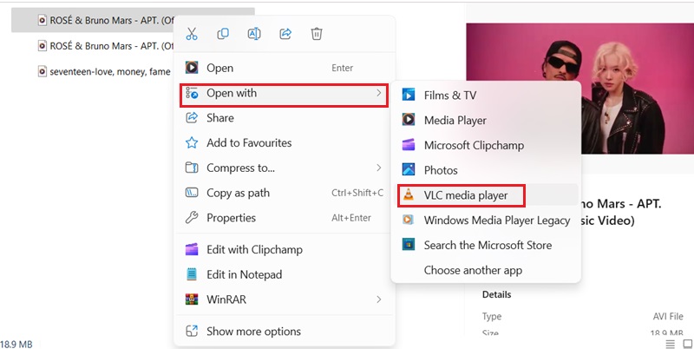
Task: Switch to large icons view in status bar
Action: click(687, 344)
